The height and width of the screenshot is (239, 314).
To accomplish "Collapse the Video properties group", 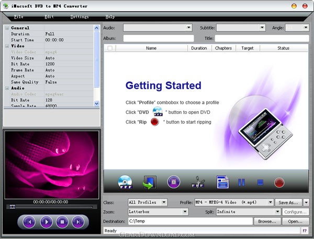I will click(7, 45).
